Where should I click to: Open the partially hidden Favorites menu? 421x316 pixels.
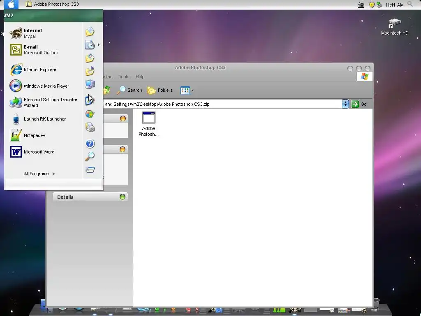click(108, 77)
